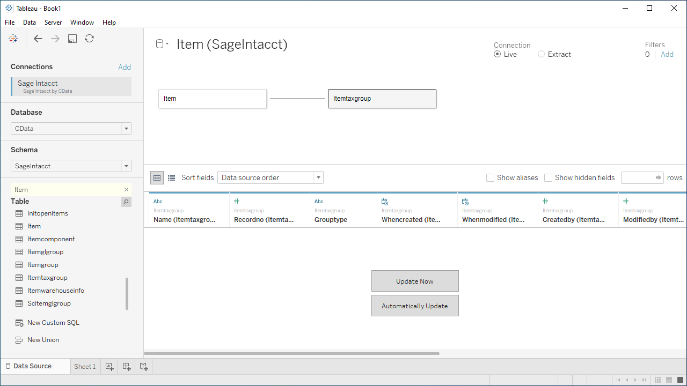Screen dimensions: 687x386
Task: Enable Show hidden fields checkbox
Action: pos(548,178)
